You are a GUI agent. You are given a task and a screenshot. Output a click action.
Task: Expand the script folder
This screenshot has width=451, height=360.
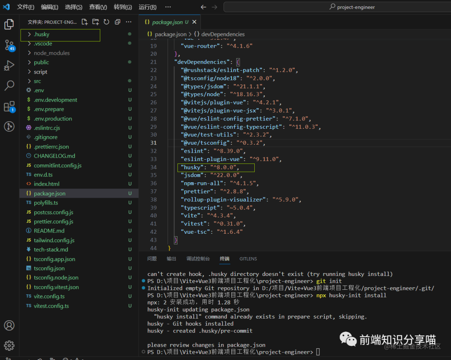79,72
